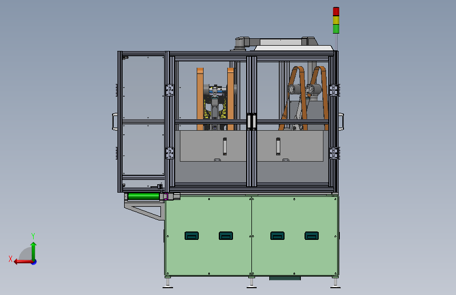Click the blue Z axis dot of the triad
Image resolution: width=456 pixels, height=295 pixels.
coord(34,262)
